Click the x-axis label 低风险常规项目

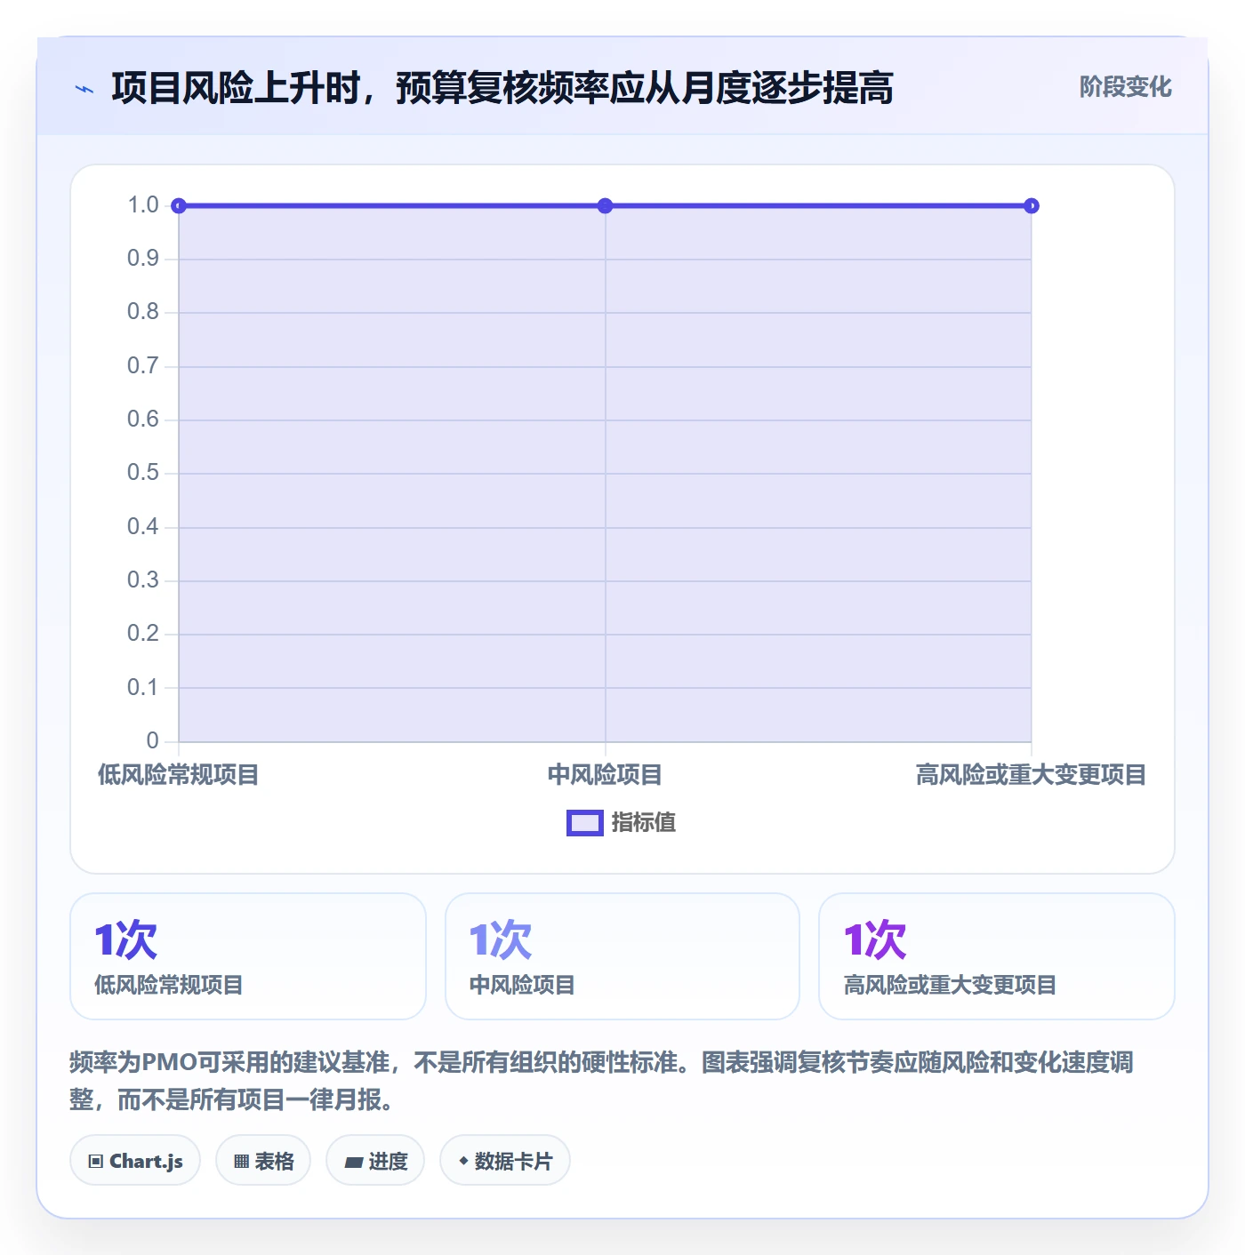[178, 775]
